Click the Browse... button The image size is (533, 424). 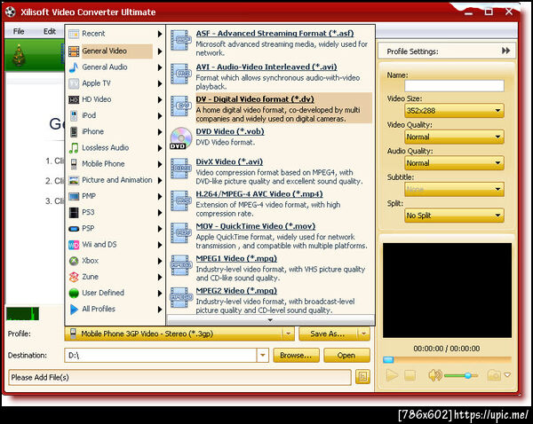tap(296, 356)
